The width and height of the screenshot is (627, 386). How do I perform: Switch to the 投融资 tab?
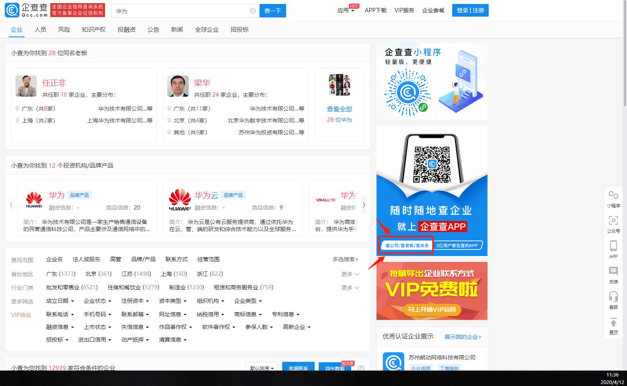[127, 29]
